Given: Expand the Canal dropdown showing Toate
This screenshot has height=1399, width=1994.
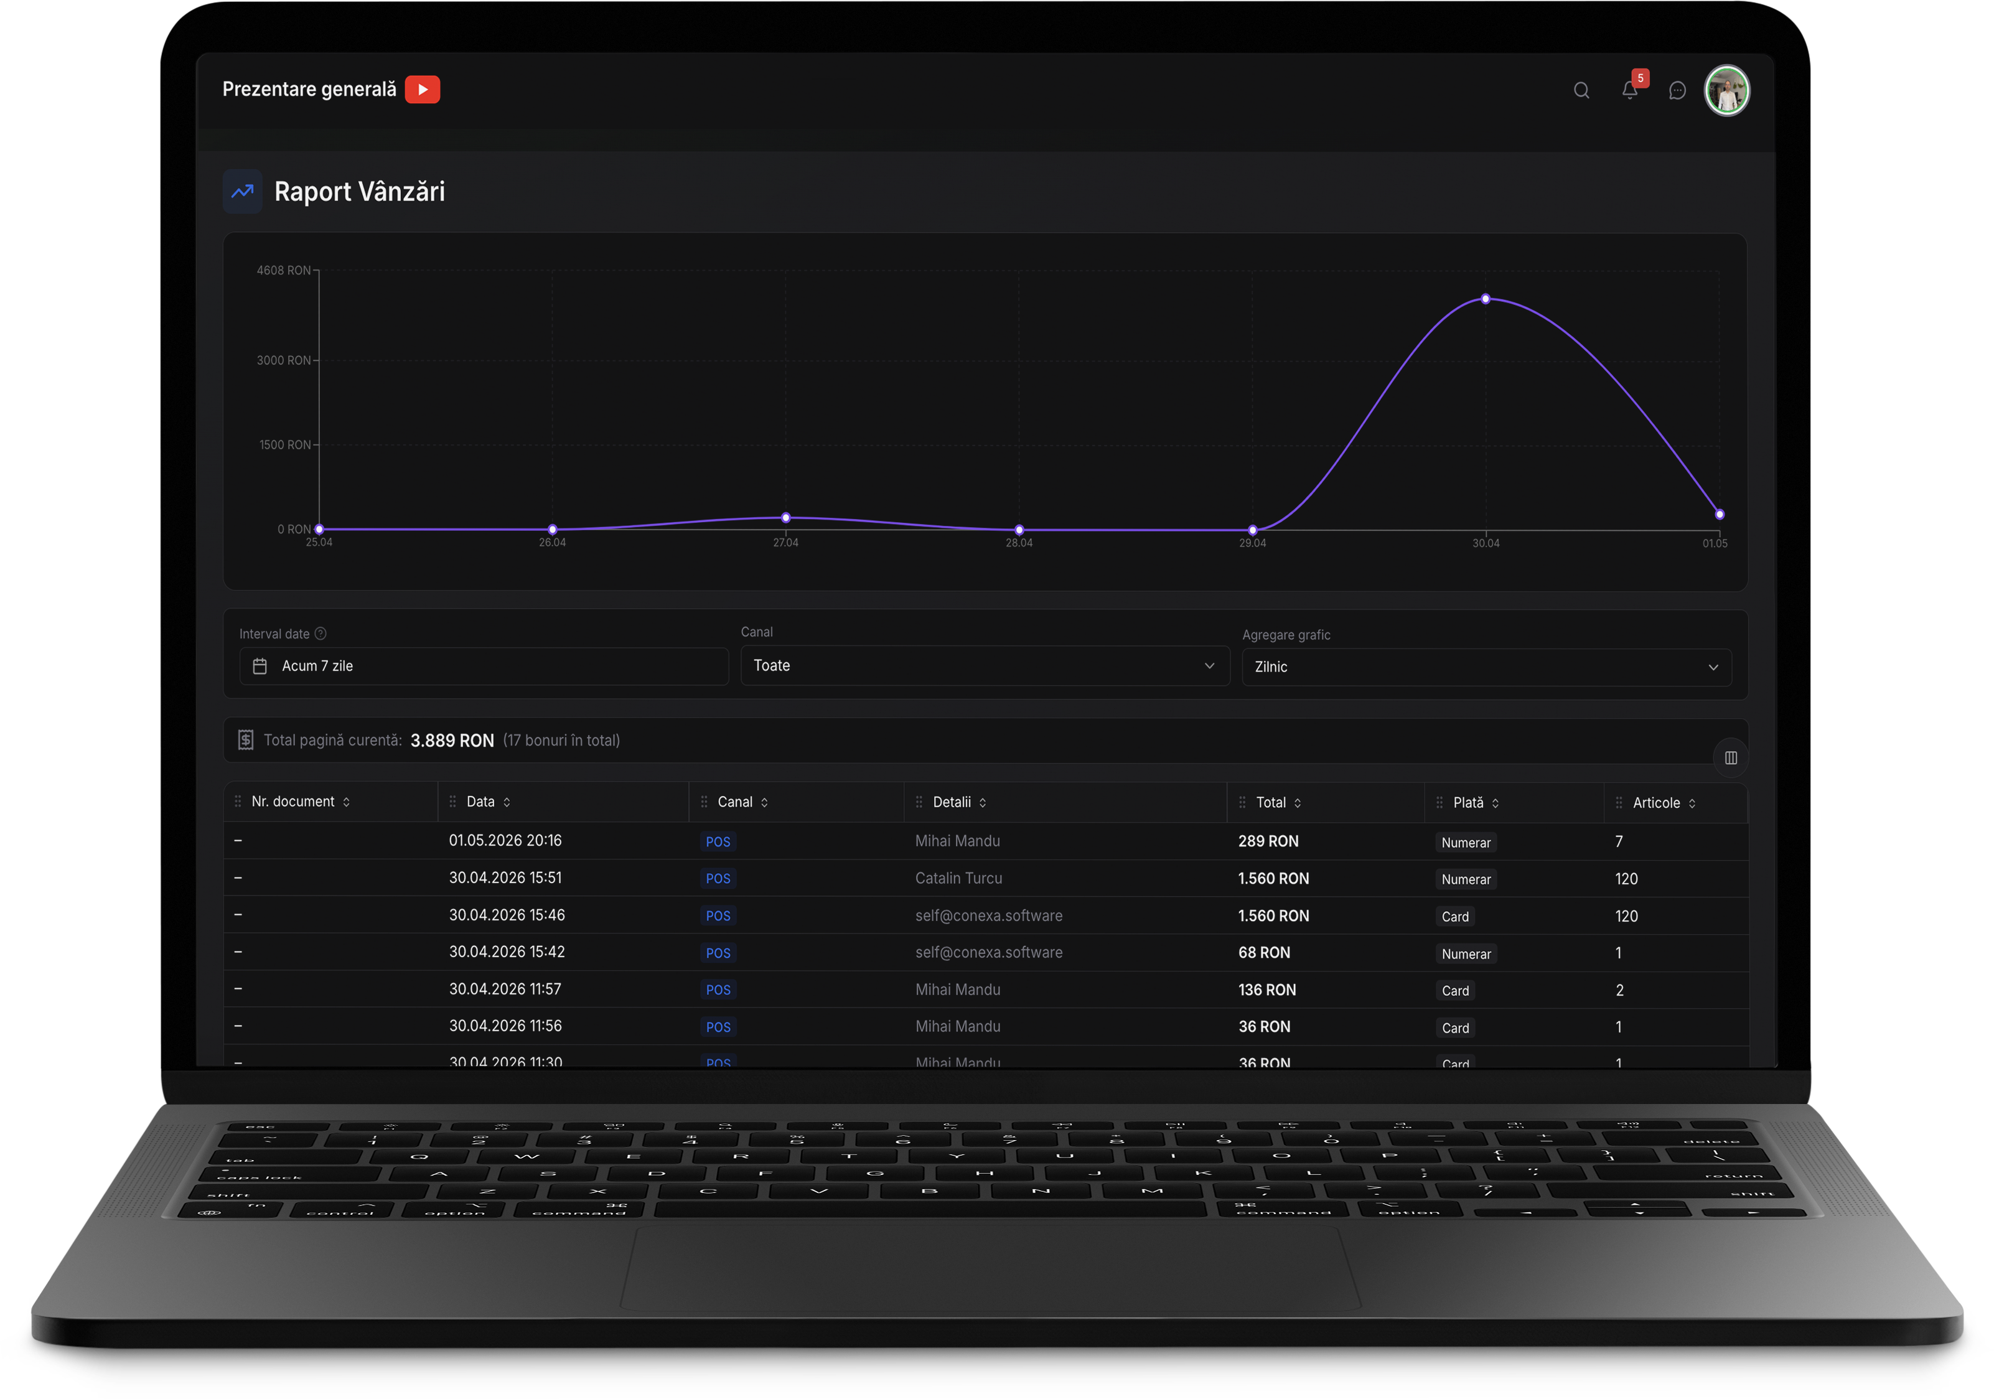Looking at the screenshot, I should (x=985, y=666).
